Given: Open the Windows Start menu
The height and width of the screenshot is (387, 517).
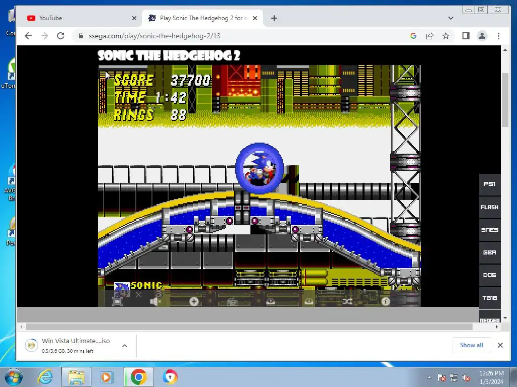Looking at the screenshot, I should pyautogui.click(x=13, y=377).
